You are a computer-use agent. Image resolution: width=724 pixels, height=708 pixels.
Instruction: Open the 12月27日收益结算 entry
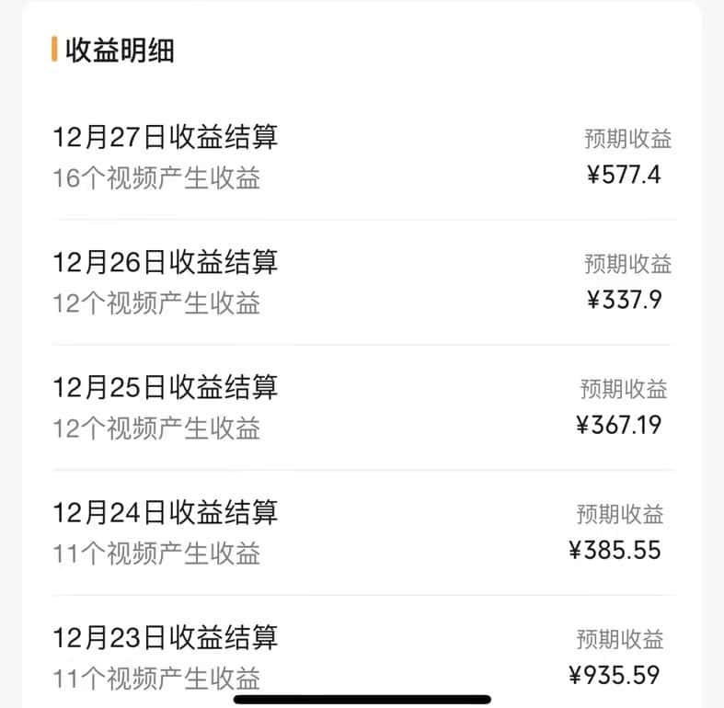[x=166, y=137]
